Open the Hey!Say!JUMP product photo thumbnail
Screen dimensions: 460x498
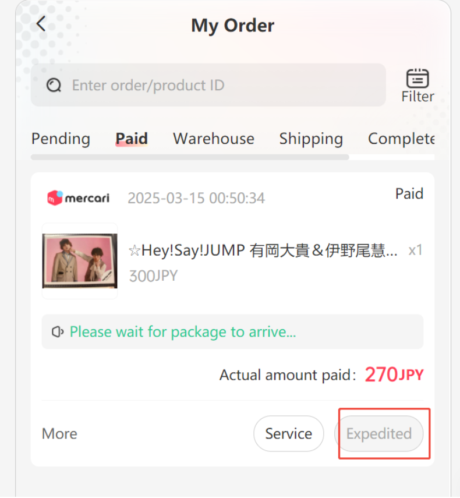coord(80,261)
